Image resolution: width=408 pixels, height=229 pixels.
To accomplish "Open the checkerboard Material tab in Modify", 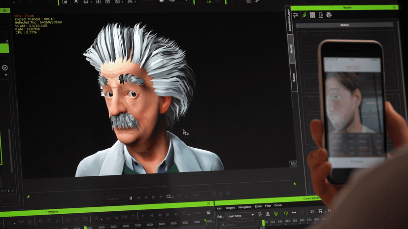I will (312, 15).
